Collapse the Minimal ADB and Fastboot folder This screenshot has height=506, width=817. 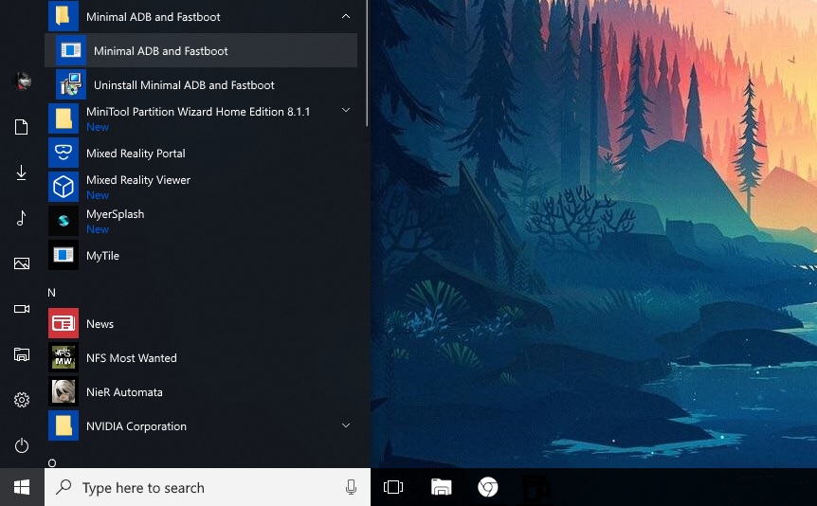pos(346,17)
